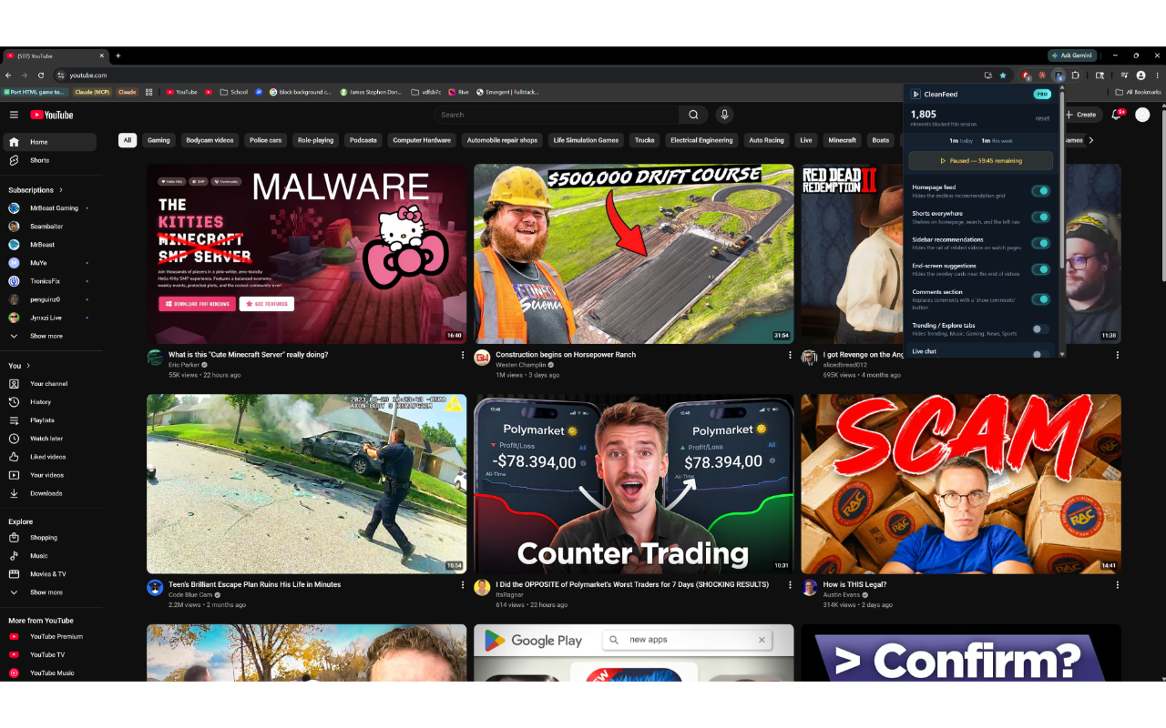Open the YouTube account avatar menu
Viewport: 1166px width, 728px height.
click(1142, 115)
